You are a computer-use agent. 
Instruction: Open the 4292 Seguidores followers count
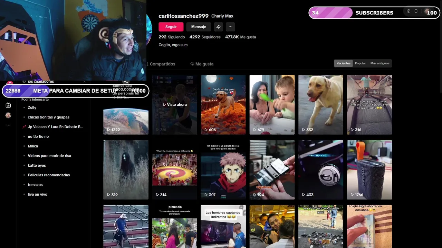coord(205,37)
